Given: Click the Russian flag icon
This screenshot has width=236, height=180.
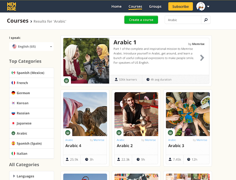Looking at the screenshot, I should pos(13,113).
